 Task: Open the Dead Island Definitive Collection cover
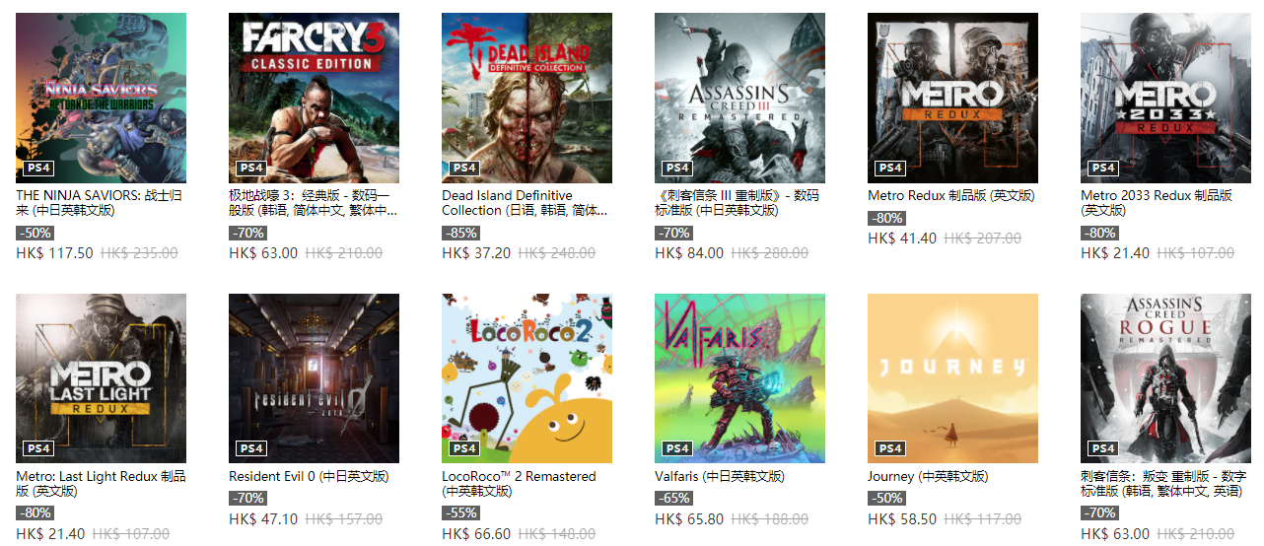point(527,98)
